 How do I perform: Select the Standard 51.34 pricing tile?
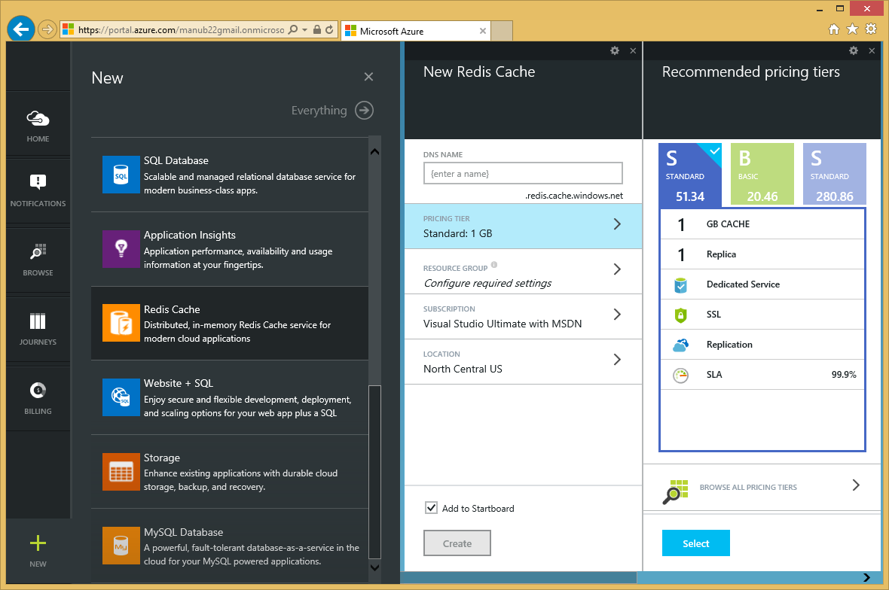point(690,174)
